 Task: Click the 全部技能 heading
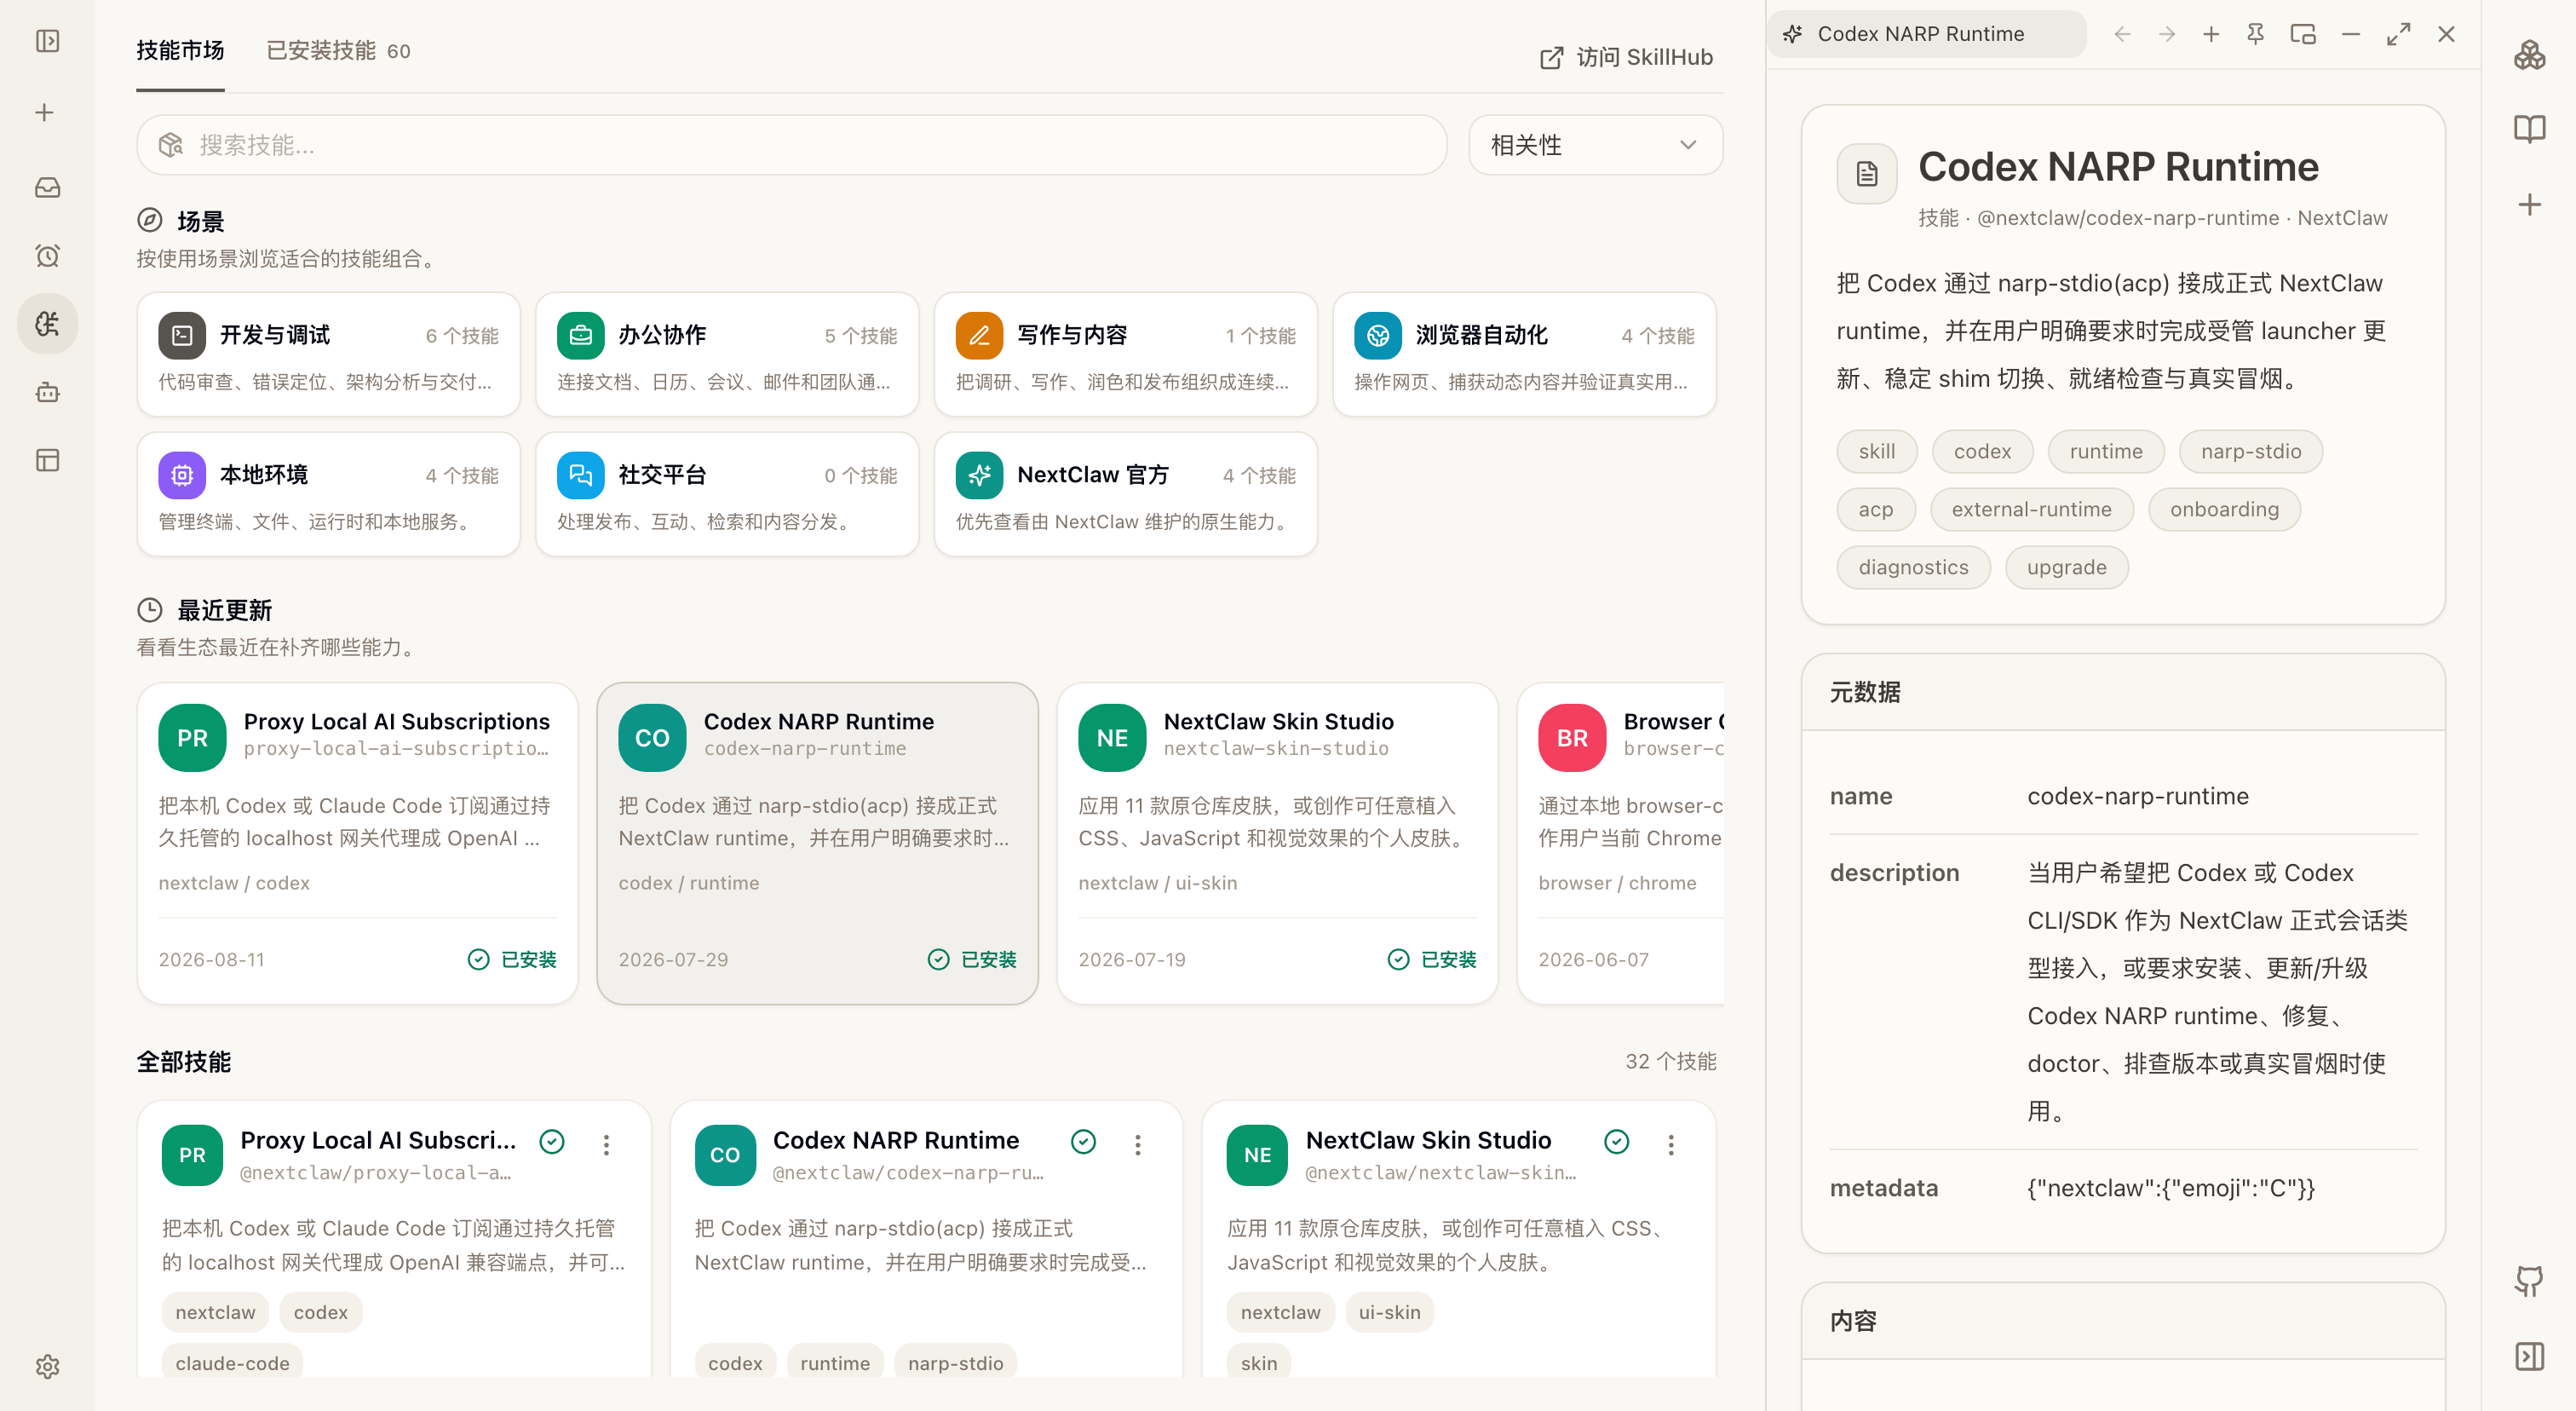pyautogui.click(x=184, y=1061)
